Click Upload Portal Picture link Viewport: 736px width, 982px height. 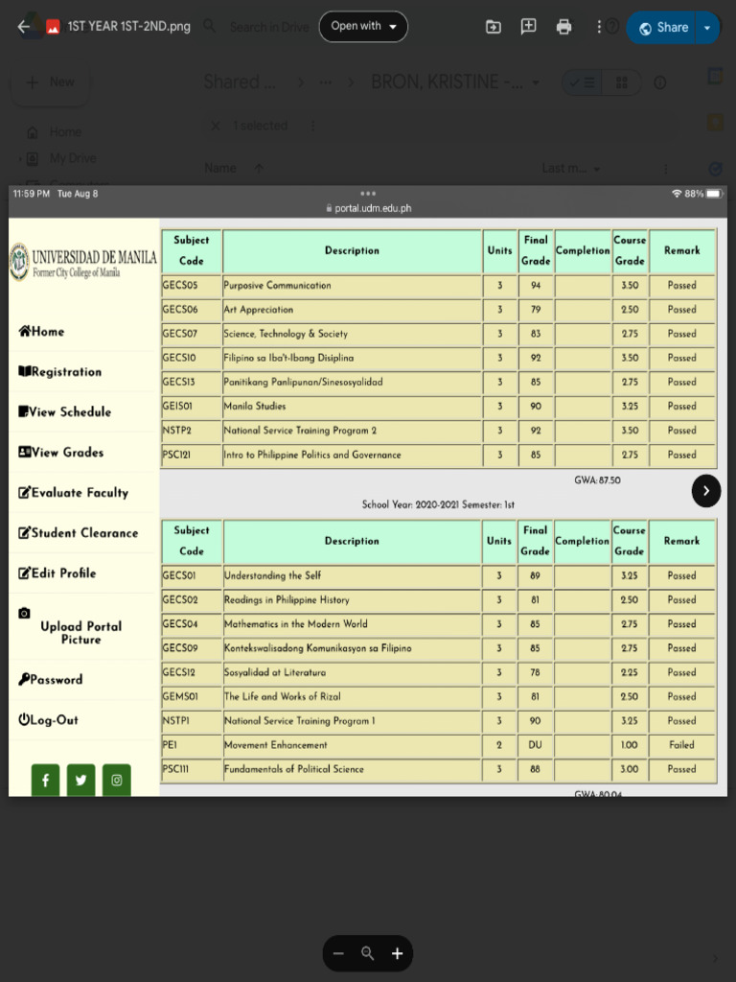pyautogui.click(x=81, y=633)
